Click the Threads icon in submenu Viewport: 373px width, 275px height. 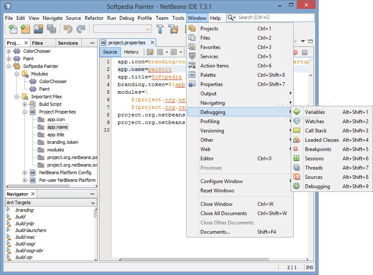[297, 167]
